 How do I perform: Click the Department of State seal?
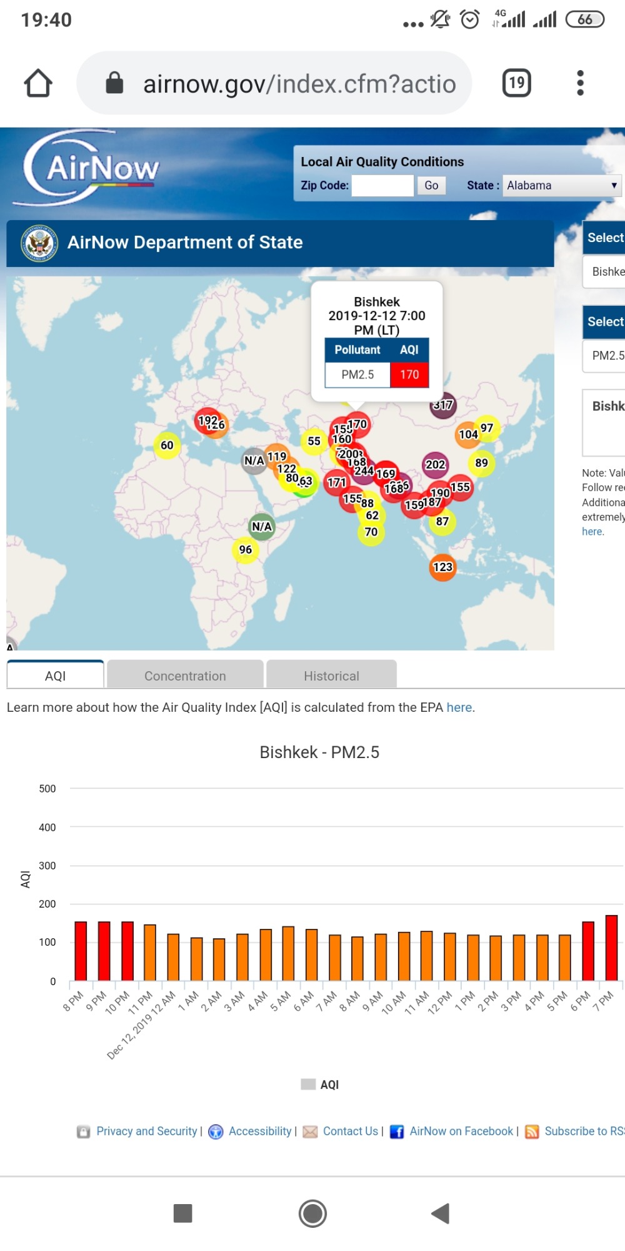(39, 243)
